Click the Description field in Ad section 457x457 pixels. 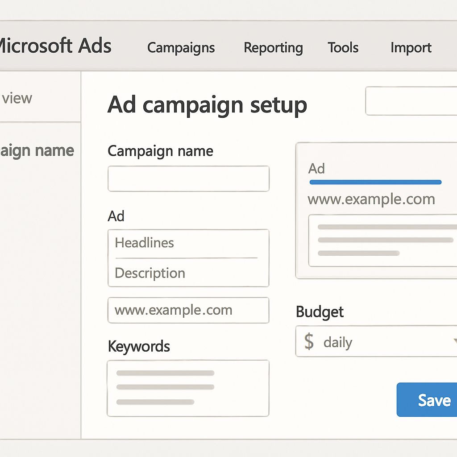point(187,273)
